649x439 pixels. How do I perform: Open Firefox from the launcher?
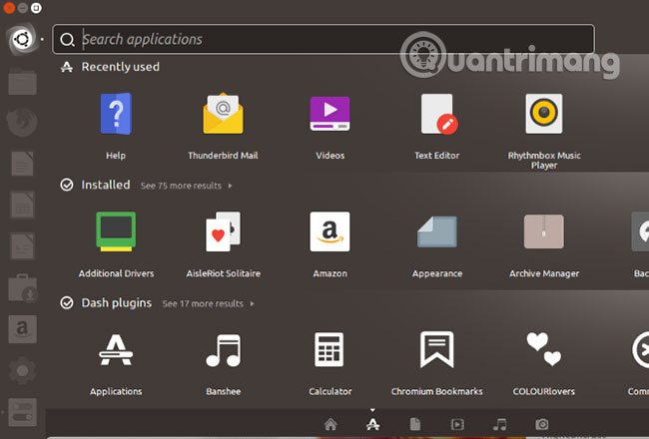click(22, 122)
